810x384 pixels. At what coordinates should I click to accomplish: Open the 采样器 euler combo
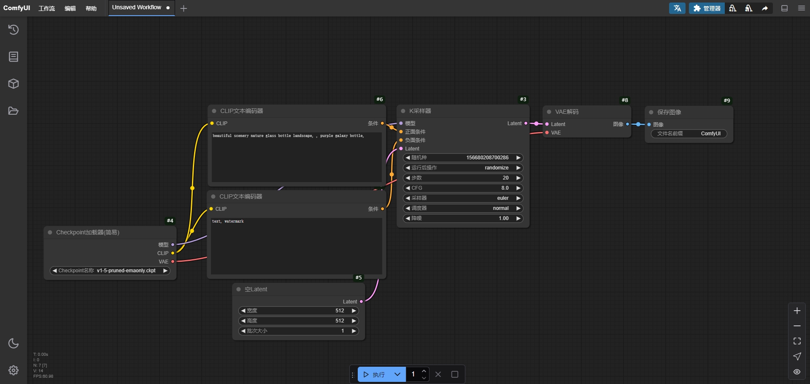[463, 198]
